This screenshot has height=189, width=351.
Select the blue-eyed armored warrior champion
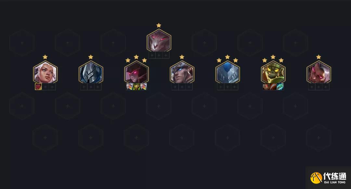pos(182,72)
